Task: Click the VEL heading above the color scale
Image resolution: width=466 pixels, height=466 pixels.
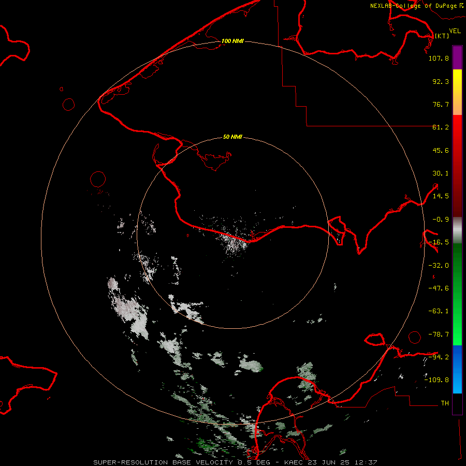Action: pos(455,31)
